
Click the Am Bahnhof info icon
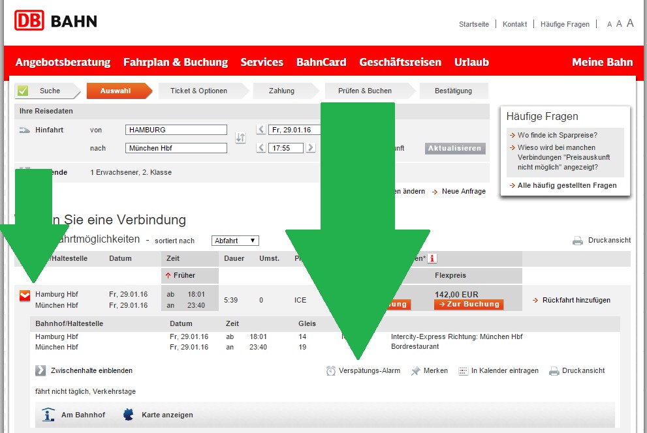[x=48, y=415]
